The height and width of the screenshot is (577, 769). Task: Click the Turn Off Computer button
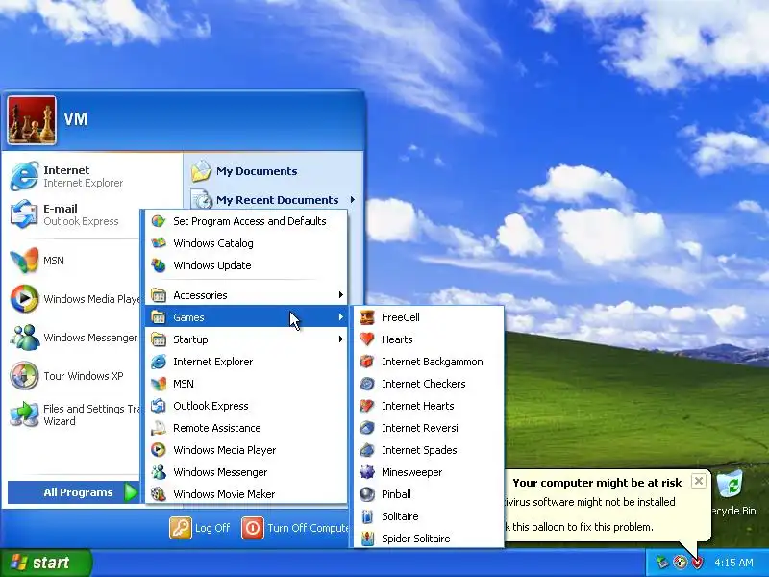[x=295, y=528]
